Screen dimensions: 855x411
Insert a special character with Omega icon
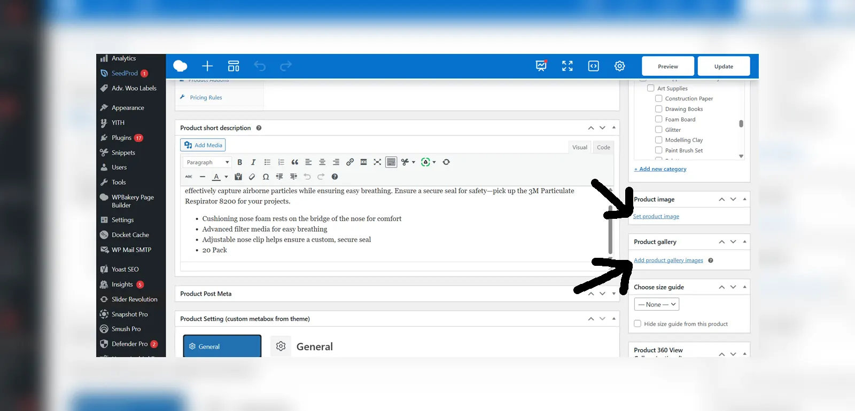coord(266,177)
